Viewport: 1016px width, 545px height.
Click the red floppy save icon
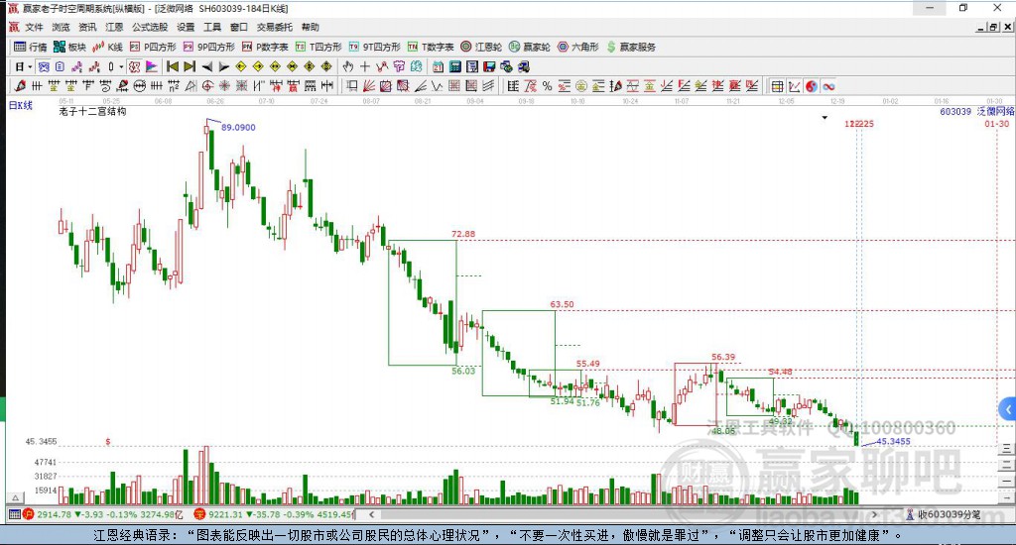pyautogui.click(x=489, y=66)
